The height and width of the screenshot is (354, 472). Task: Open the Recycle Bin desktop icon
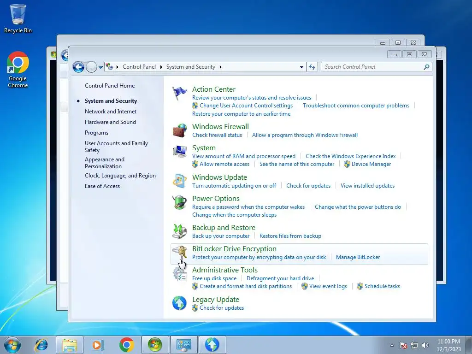pyautogui.click(x=18, y=18)
